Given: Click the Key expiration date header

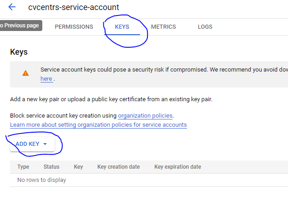Looking at the screenshot, I should pyautogui.click(x=177, y=167).
